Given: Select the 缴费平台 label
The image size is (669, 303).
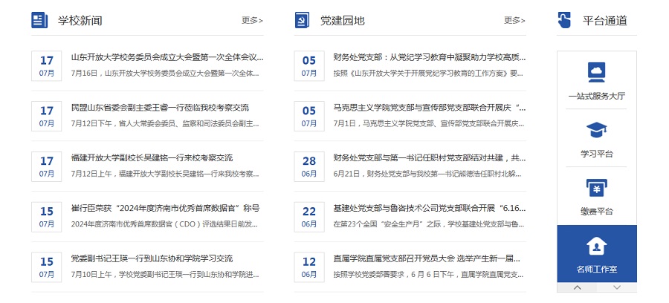Looking at the screenshot, I should (x=596, y=212).
